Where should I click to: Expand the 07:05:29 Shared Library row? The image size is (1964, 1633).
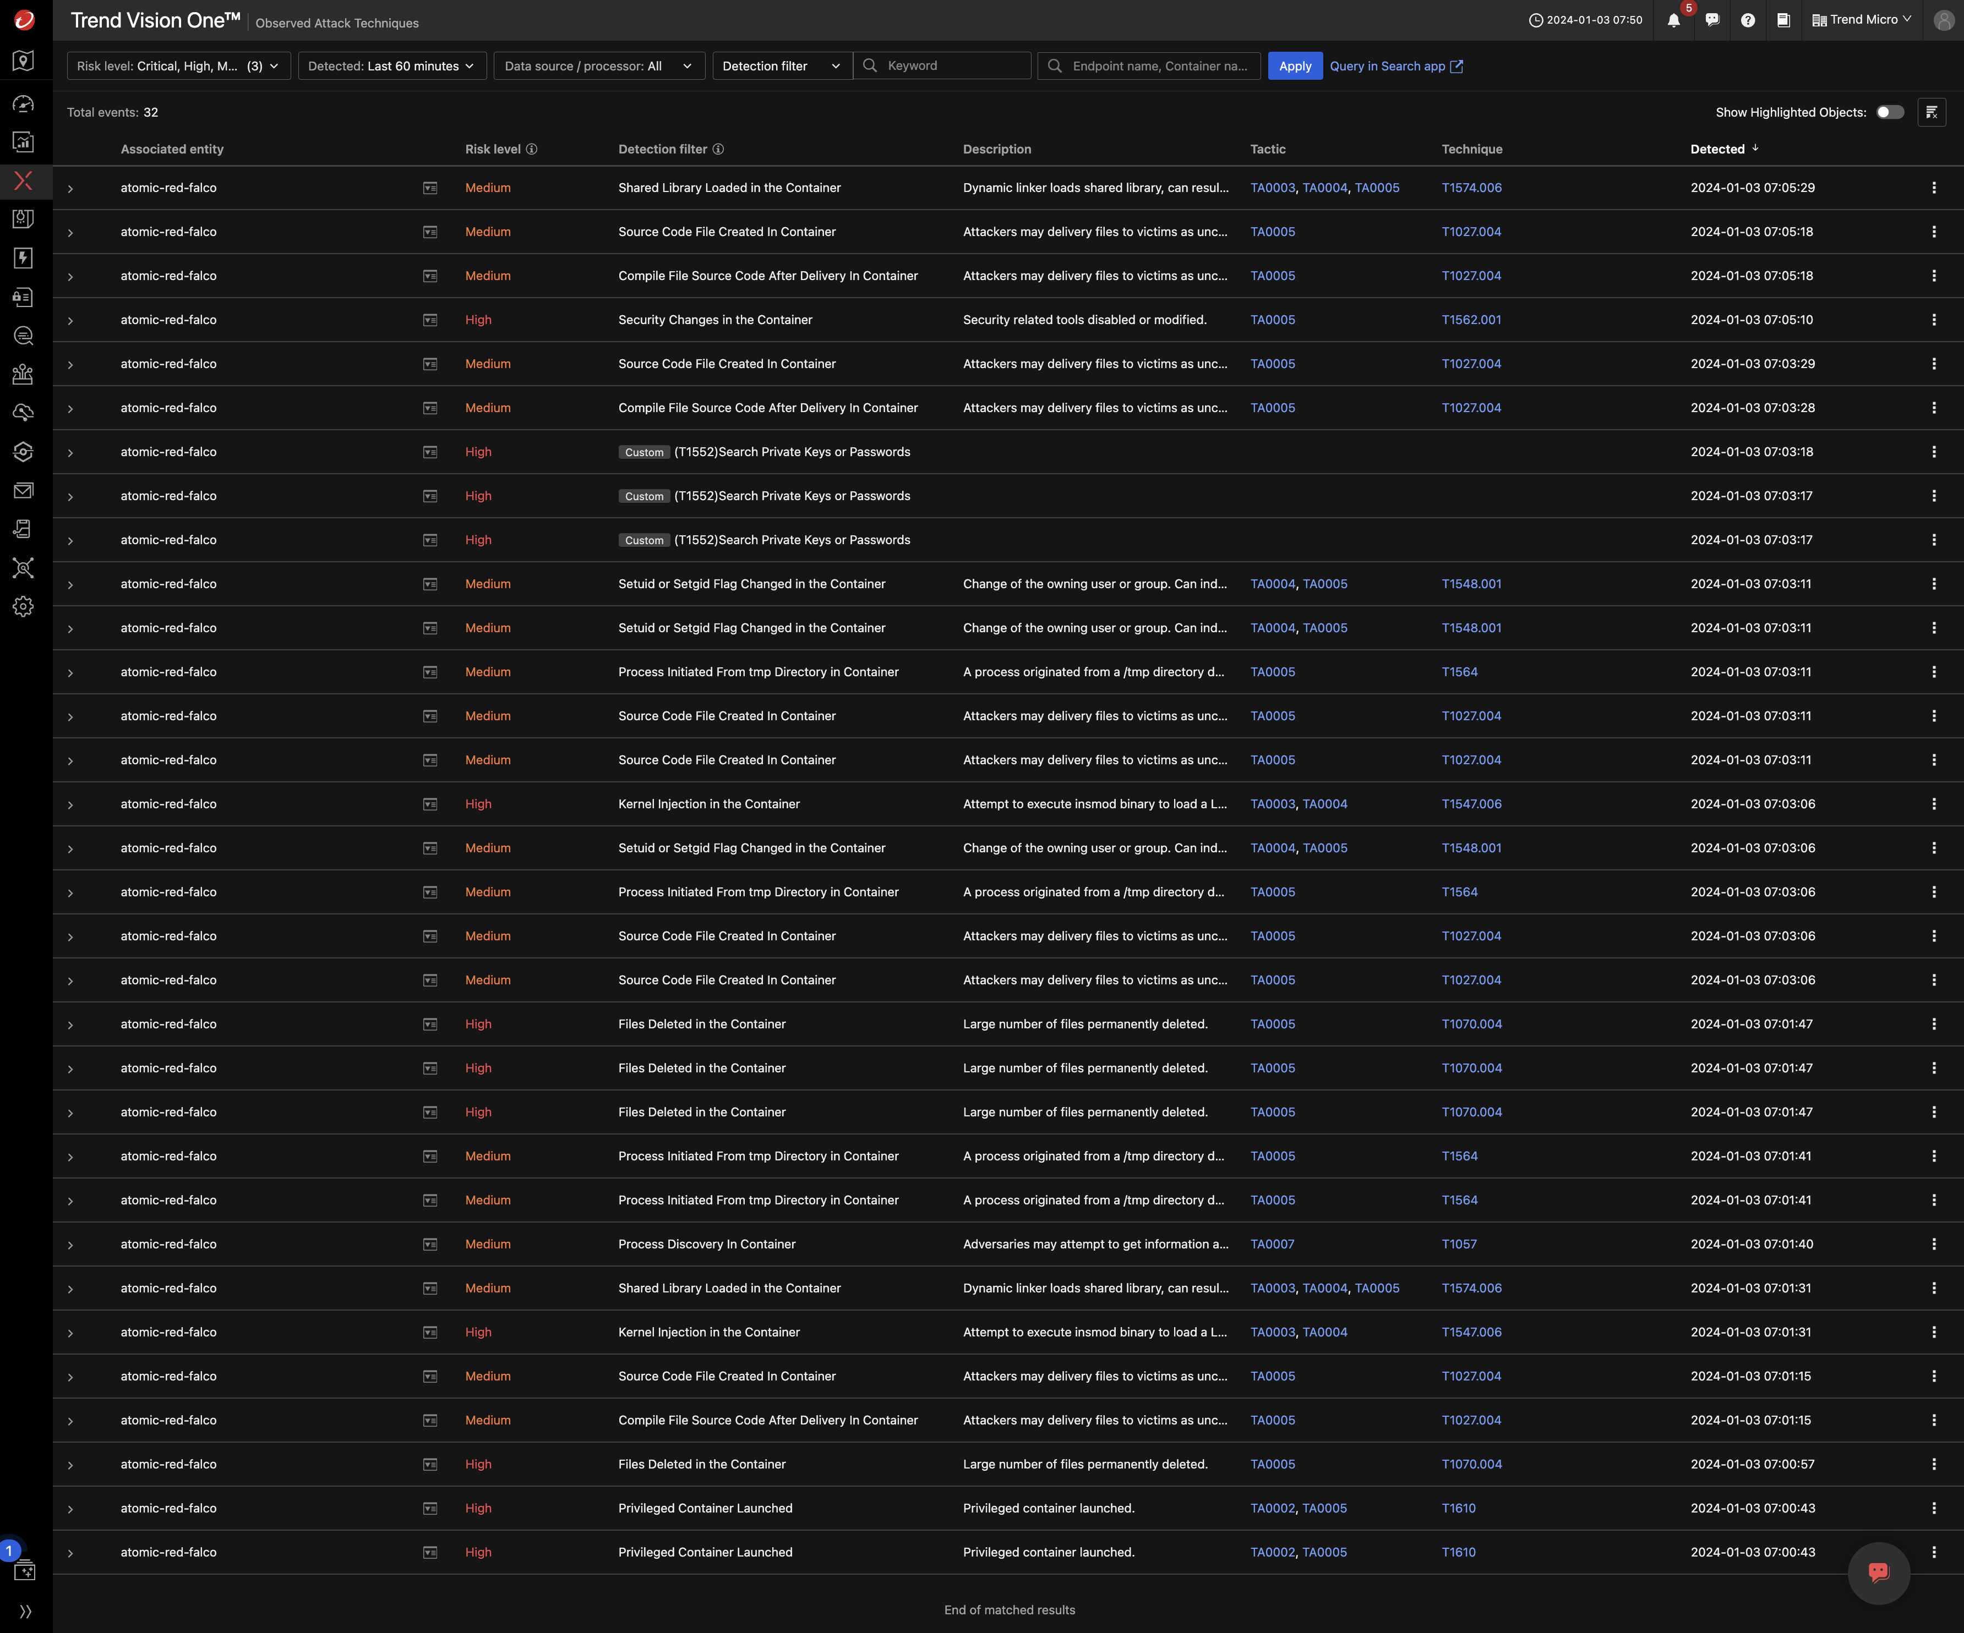point(70,189)
